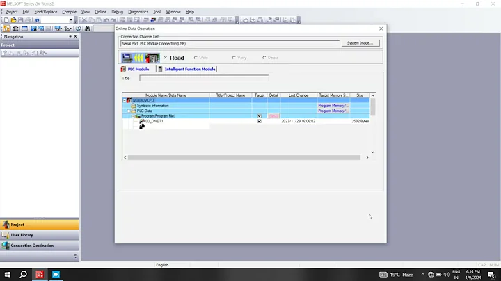Image resolution: width=501 pixels, height=281 pixels.
Task: Click the Cut scissors toolbar icon
Action: click(x=84, y=20)
